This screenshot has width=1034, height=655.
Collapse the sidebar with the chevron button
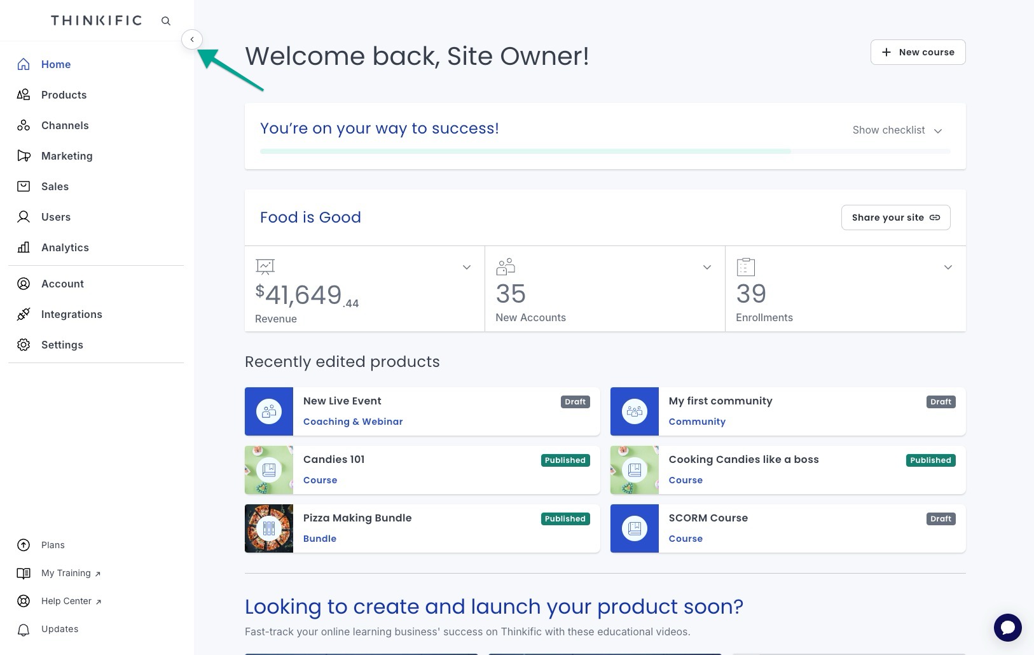[192, 39]
